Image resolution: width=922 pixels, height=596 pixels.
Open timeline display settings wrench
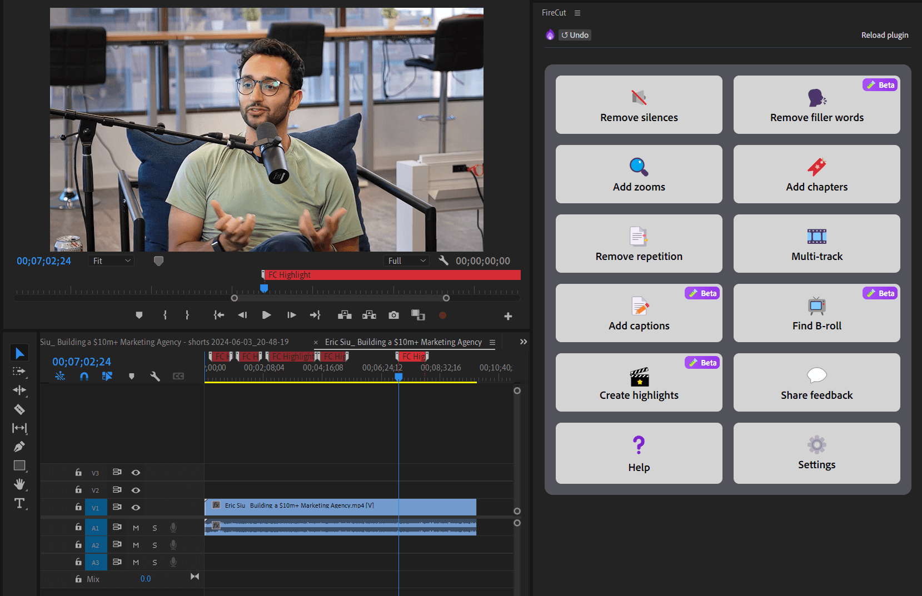tap(155, 376)
